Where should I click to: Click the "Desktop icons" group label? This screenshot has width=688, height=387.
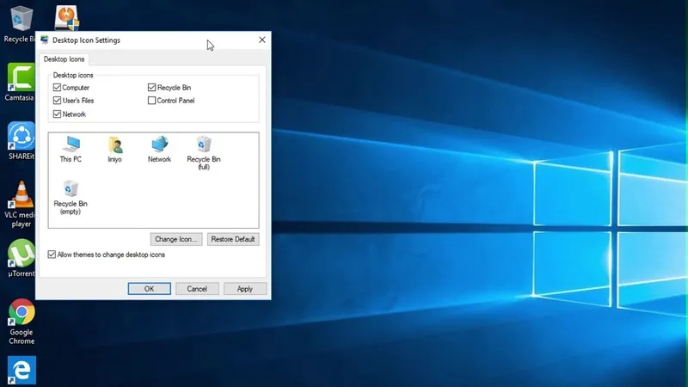point(73,75)
